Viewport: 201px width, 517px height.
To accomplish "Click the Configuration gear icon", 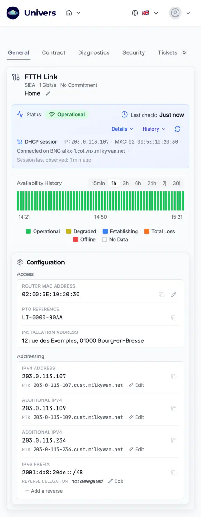I will click(x=20, y=262).
